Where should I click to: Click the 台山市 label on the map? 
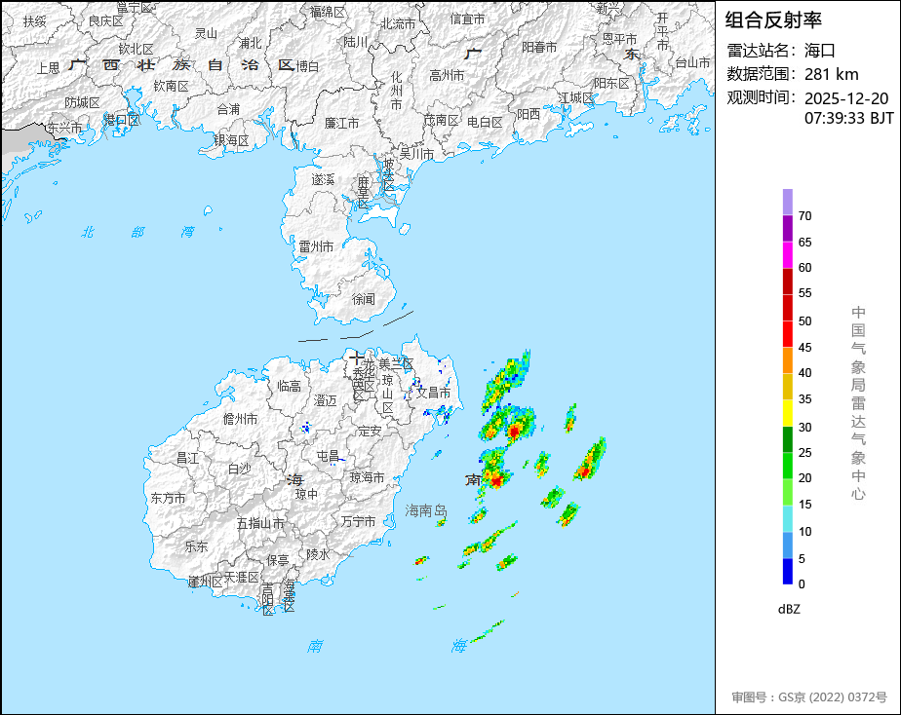692,62
